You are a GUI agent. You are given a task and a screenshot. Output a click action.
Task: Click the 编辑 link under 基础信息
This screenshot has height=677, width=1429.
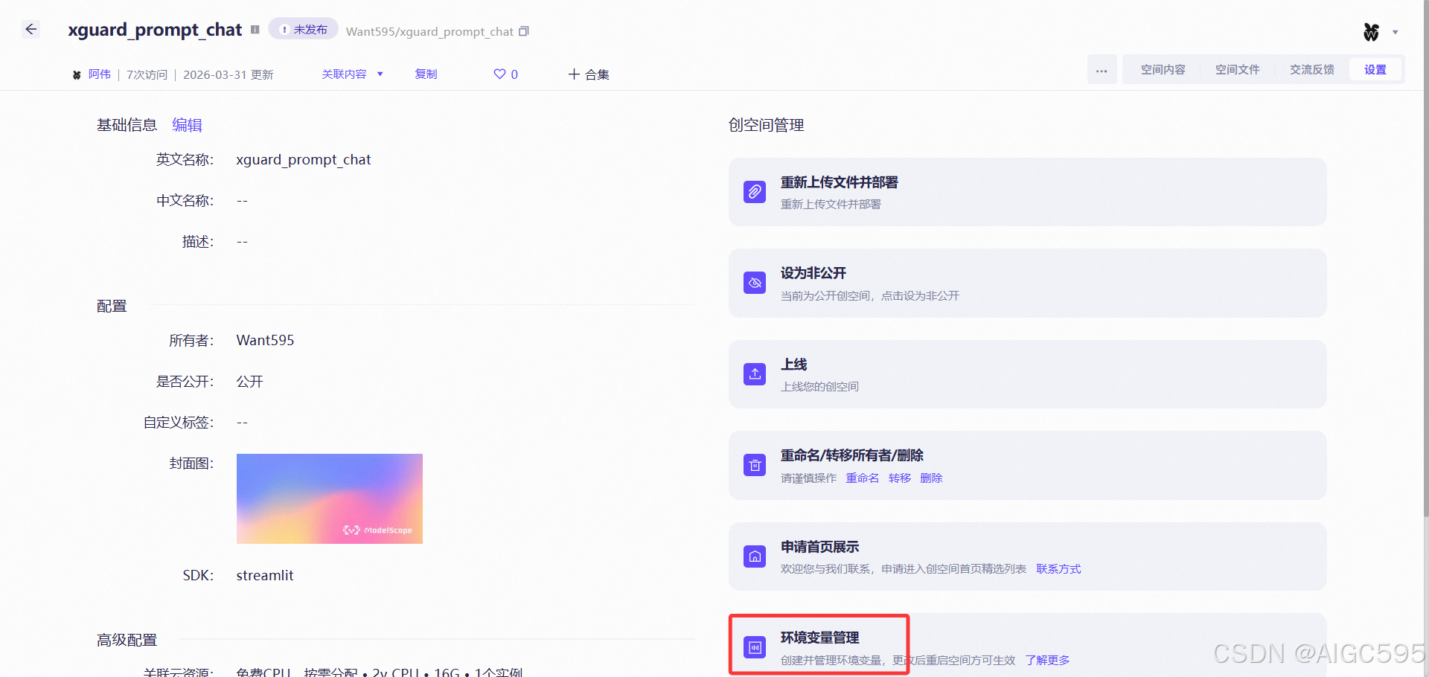(187, 124)
